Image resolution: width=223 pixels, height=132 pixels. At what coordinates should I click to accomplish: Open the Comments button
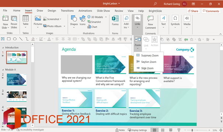pyautogui.click(x=211, y=11)
